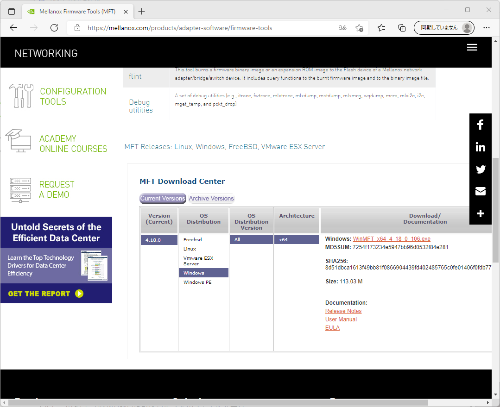500x407 pixels.
Task: Click the MFT Releases heading text
Action: 224,147
